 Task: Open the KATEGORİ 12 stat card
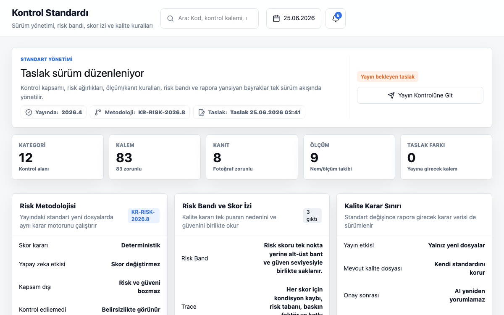coord(58,157)
